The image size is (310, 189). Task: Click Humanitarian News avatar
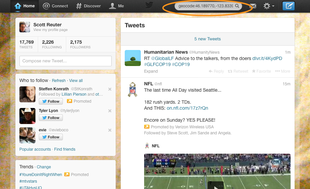click(x=133, y=58)
